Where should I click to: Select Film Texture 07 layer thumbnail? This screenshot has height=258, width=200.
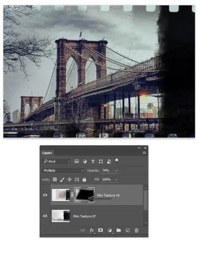[x=61, y=216]
